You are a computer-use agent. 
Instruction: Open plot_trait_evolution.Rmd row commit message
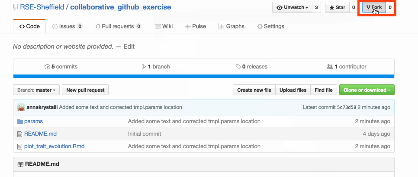[x=194, y=146]
